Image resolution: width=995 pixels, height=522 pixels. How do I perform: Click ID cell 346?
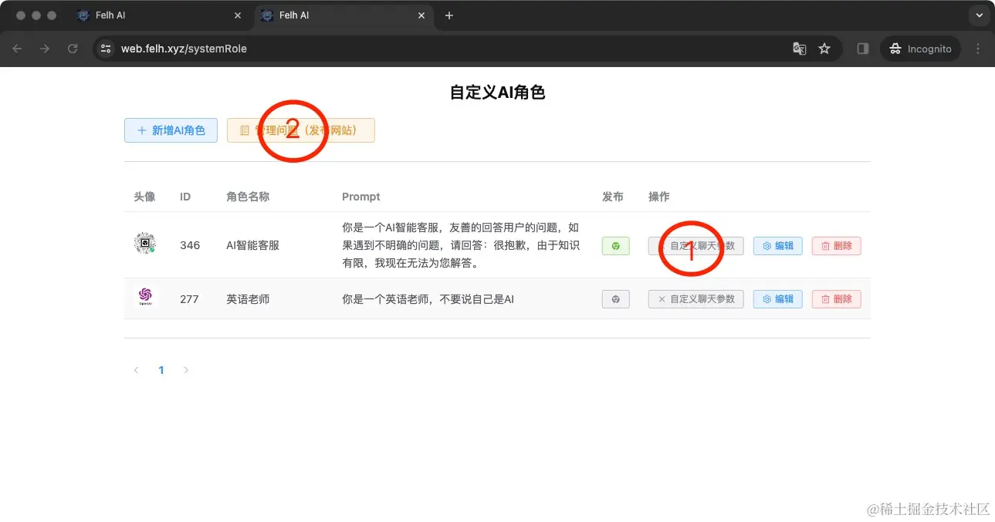pyautogui.click(x=190, y=245)
